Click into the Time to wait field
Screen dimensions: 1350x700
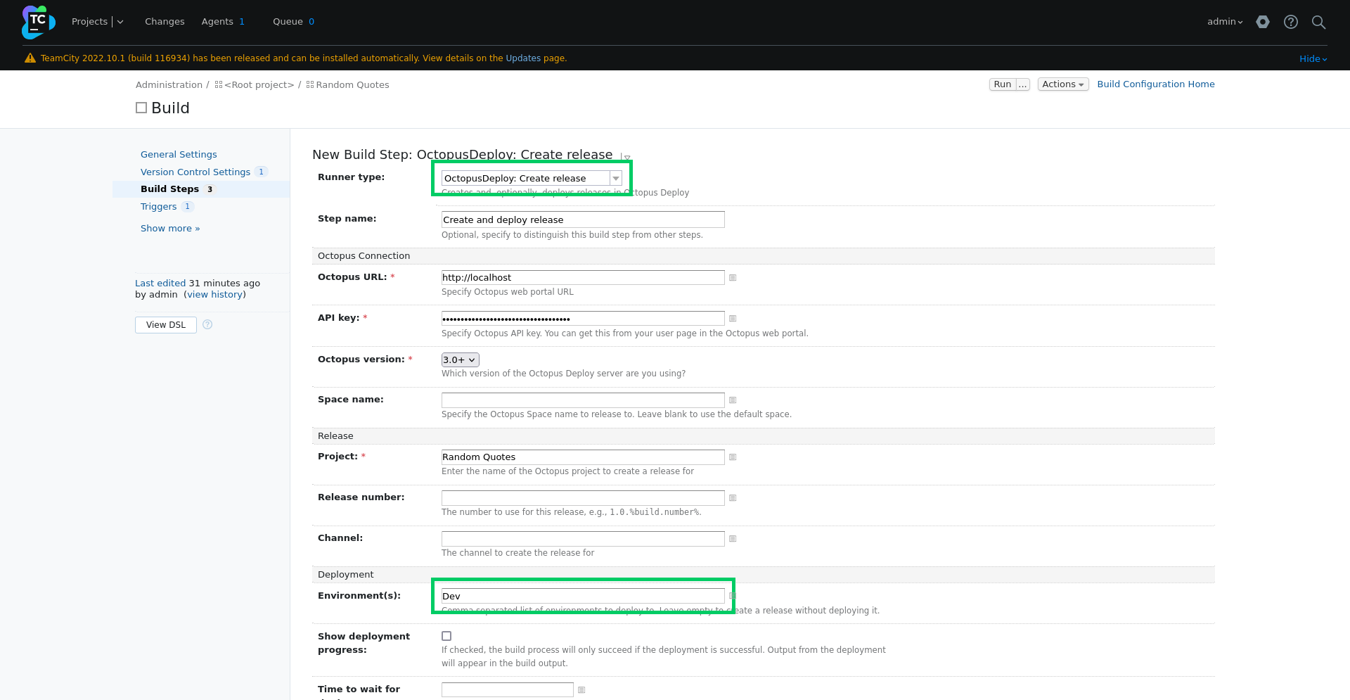click(x=508, y=690)
